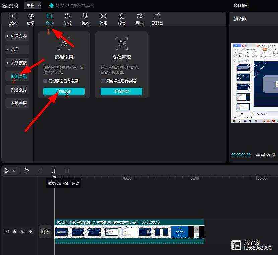Click the 文稿匹配 card icon
The height and width of the screenshot is (255, 278).
coord(122,44)
